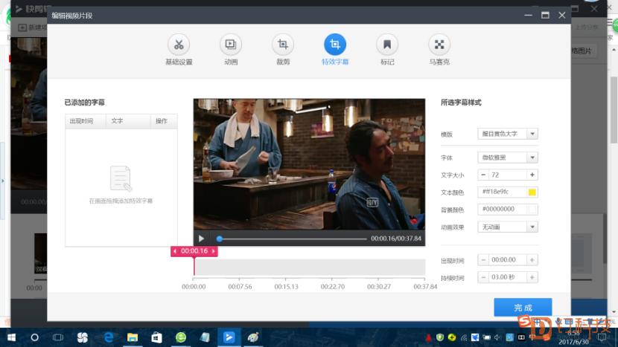Open the green browser taskbar icon
The width and height of the screenshot is (618, 347).
pyautogui.click(x=180, y=337)
